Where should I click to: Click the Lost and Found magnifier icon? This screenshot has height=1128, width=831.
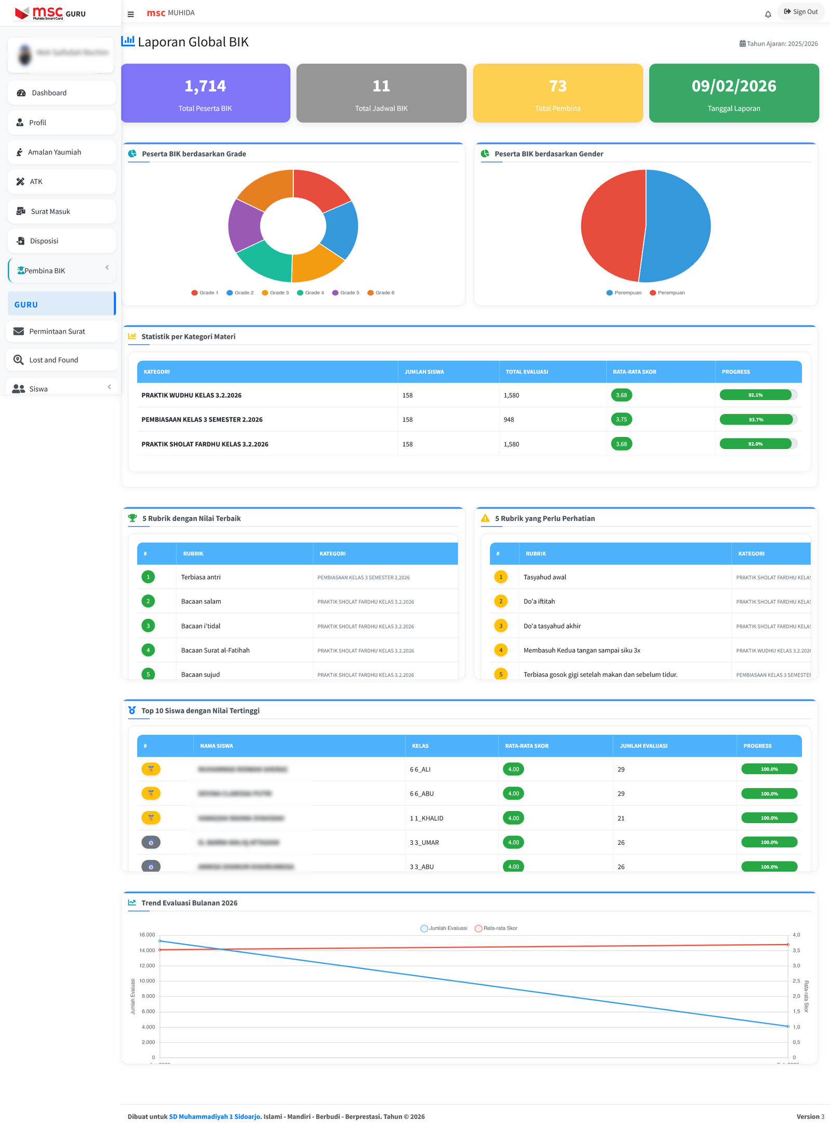coord(18,360)
